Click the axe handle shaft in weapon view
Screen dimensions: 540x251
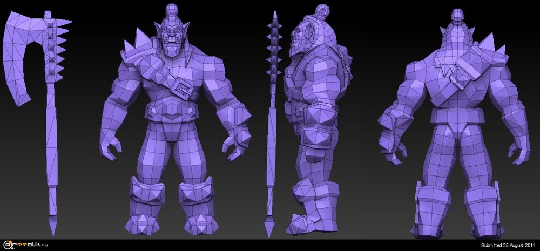[x=52, y=151]
